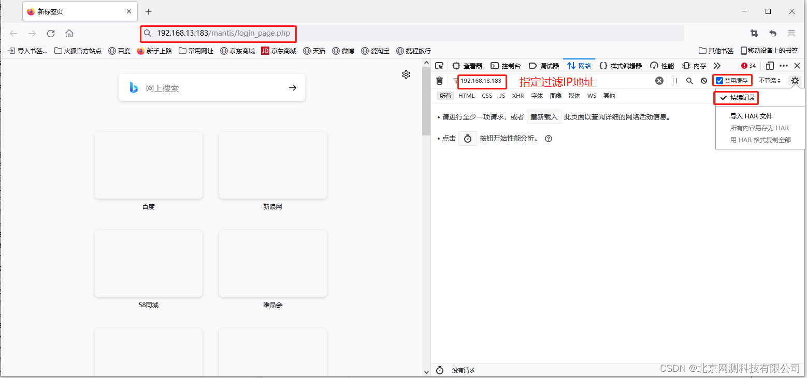Screen dimensions: 807x378
Task: Filter requests by 媒体
Action: click(x=574, y=96)
